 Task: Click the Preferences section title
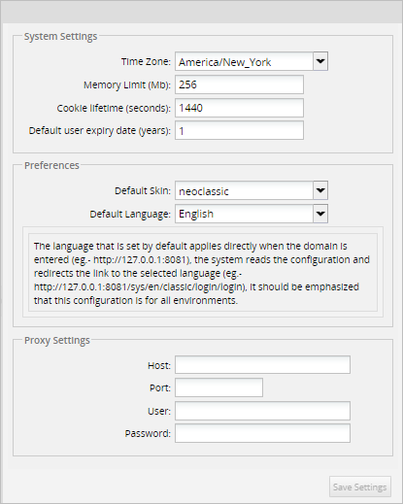pos(51,165)
